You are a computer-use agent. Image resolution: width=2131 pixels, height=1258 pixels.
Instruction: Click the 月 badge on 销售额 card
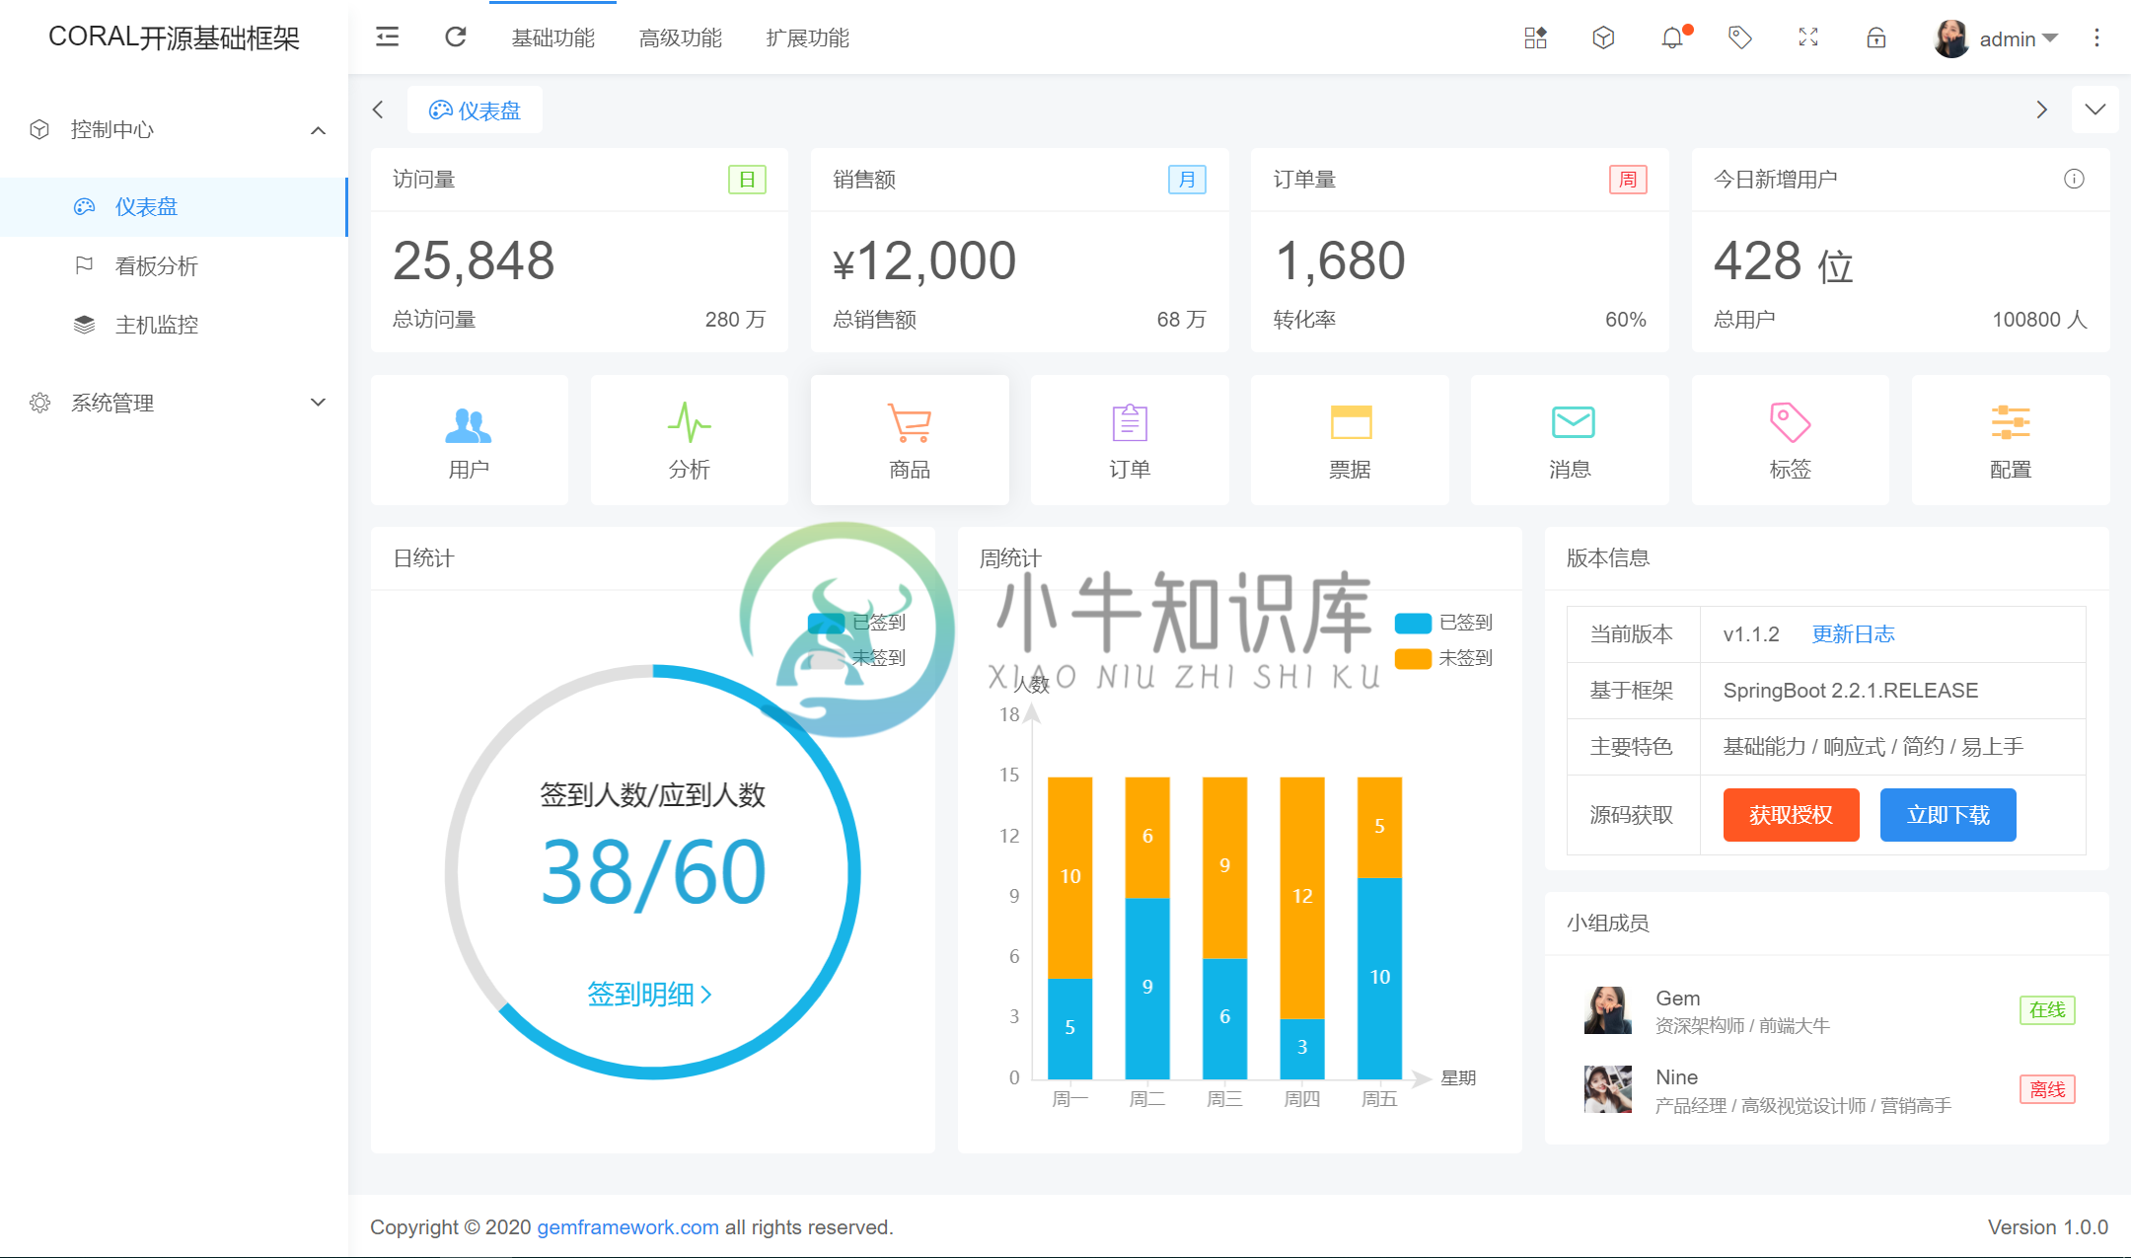click(1187, 180)
